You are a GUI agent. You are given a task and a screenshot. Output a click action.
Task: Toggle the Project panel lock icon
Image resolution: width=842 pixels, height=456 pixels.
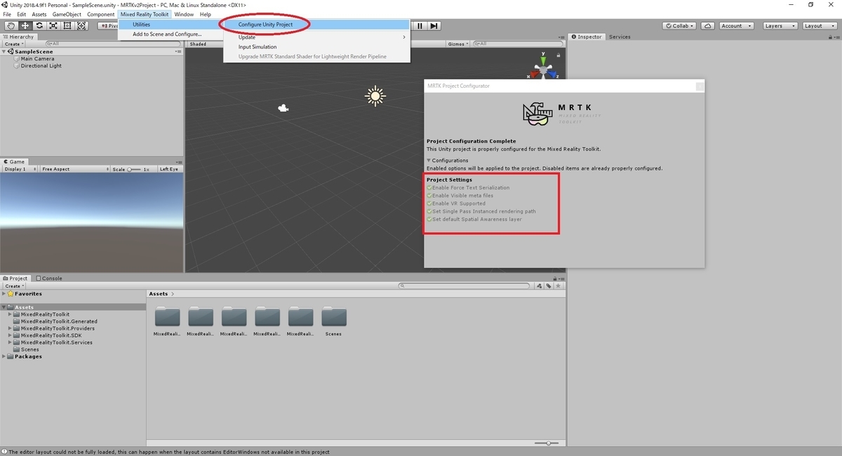pos(554,278)
